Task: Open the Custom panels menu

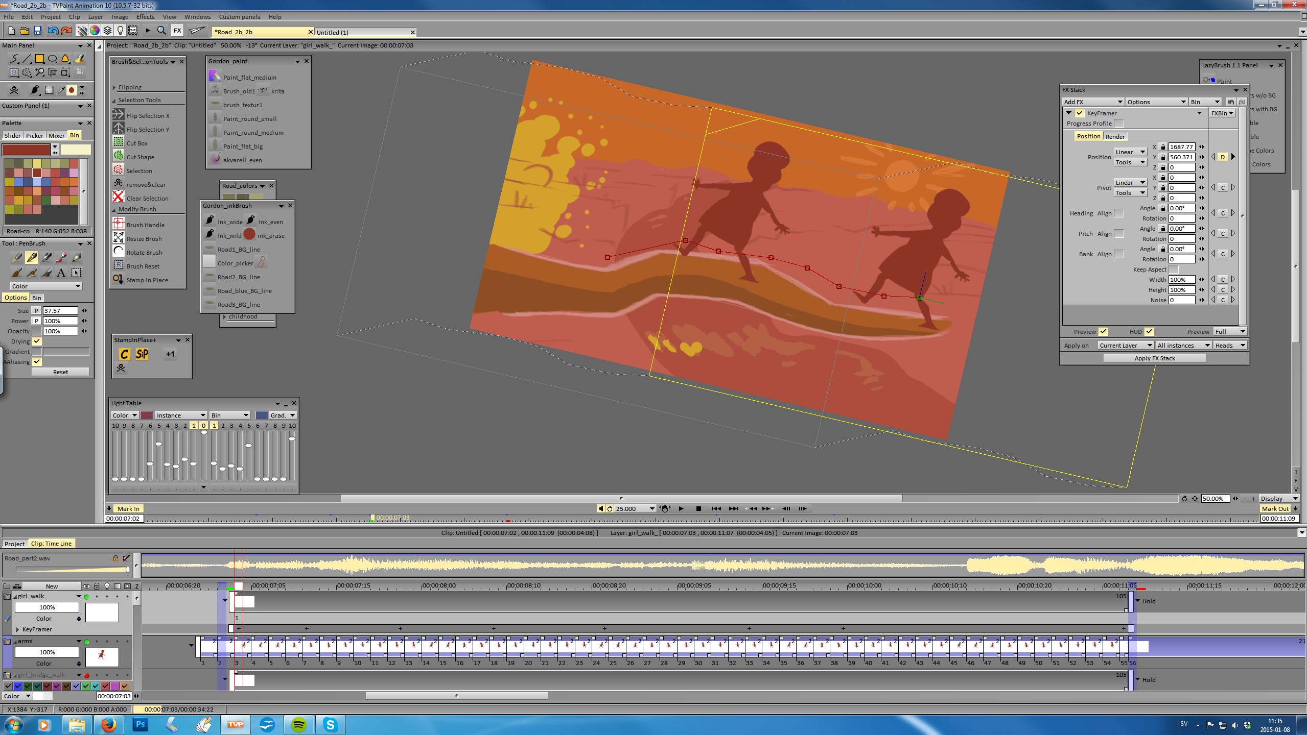Action: 239,17
